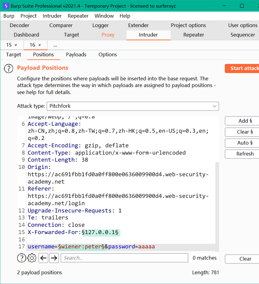Switch to the User options tab

point(243,25)
